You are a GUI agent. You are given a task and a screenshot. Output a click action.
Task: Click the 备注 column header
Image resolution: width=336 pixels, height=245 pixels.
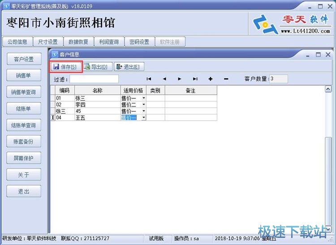(x=191, y=90)
